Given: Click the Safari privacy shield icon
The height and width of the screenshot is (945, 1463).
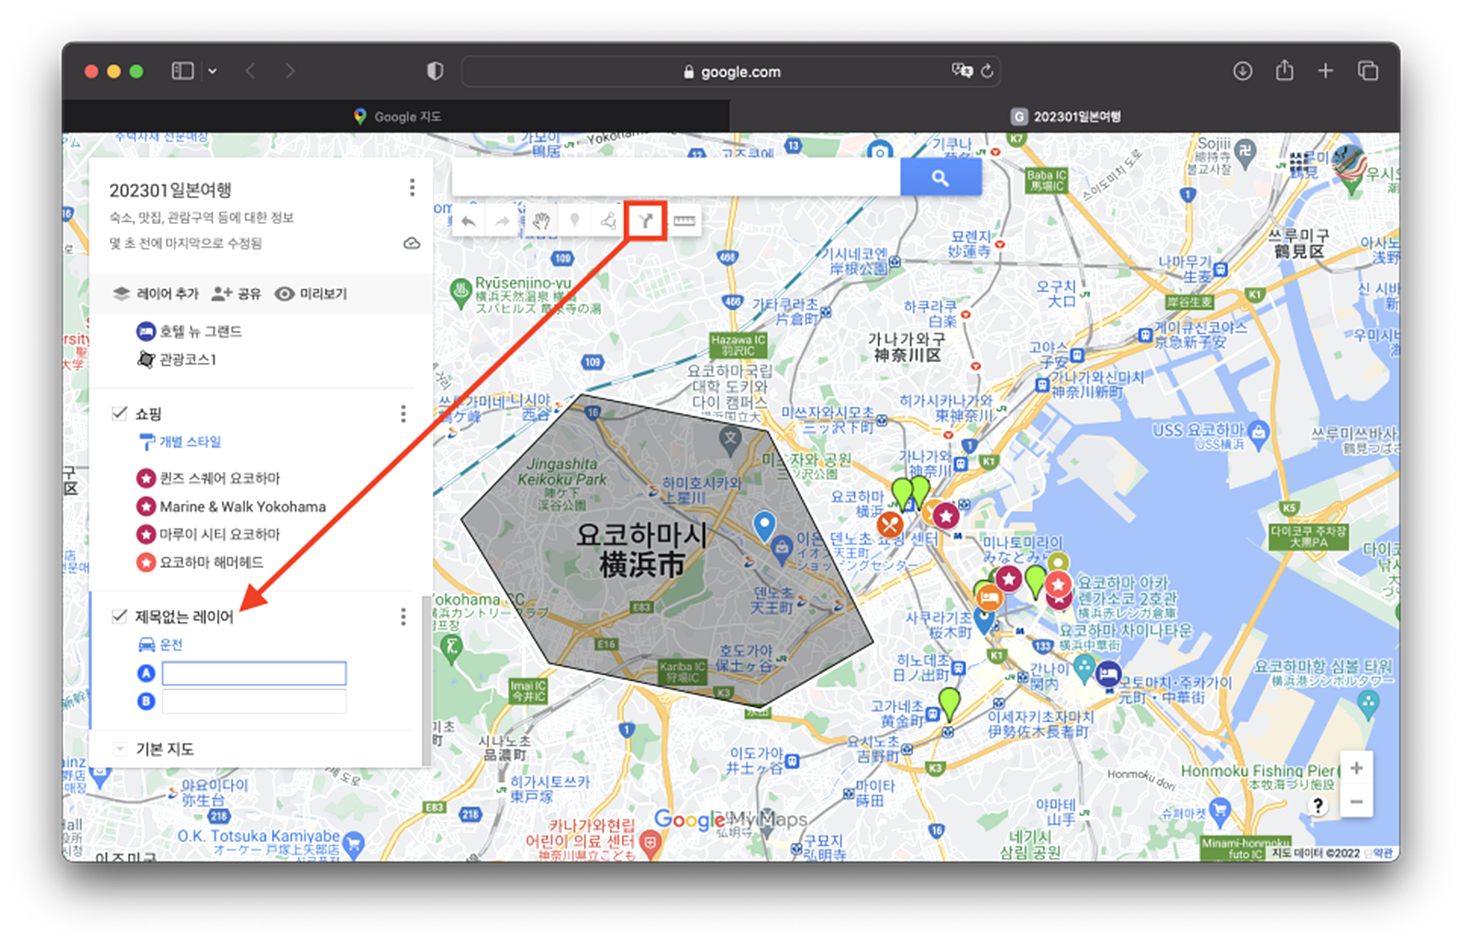Looking at the screenshot, I should 435,71.
